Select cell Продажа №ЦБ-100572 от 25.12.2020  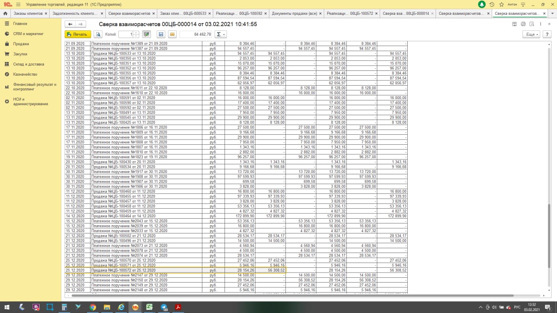pos(146,270)
